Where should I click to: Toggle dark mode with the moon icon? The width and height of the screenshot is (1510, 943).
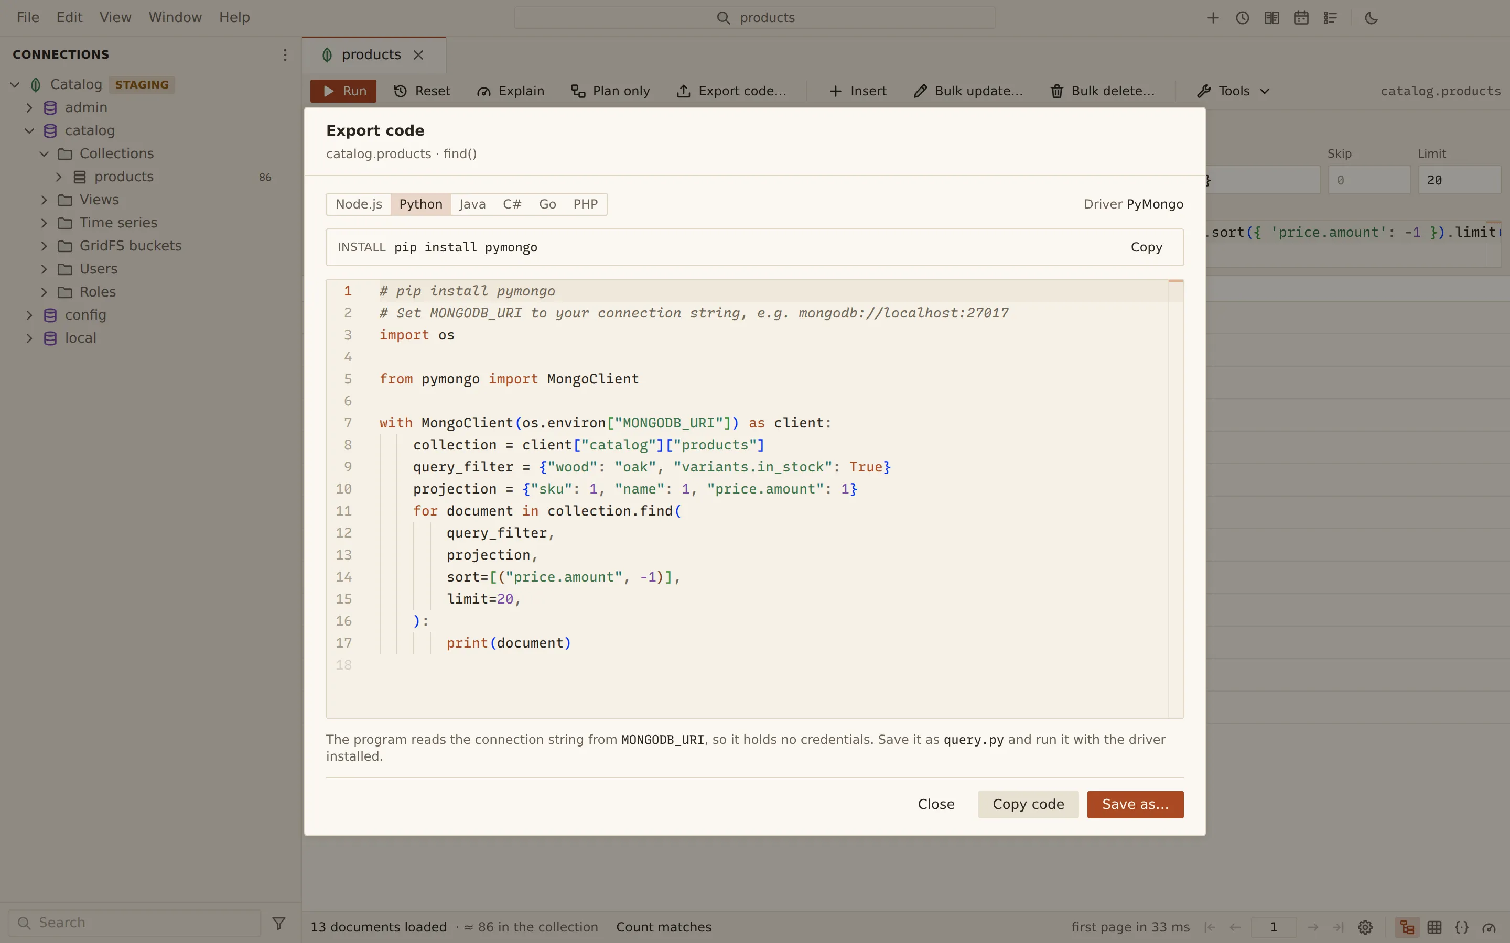click(1372, 18)
